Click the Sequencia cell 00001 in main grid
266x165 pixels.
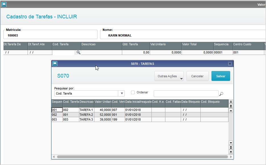click(223, 52)
